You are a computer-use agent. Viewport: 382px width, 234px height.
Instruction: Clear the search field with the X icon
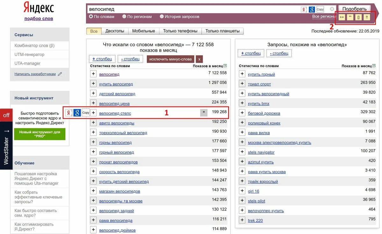[332, 9]
